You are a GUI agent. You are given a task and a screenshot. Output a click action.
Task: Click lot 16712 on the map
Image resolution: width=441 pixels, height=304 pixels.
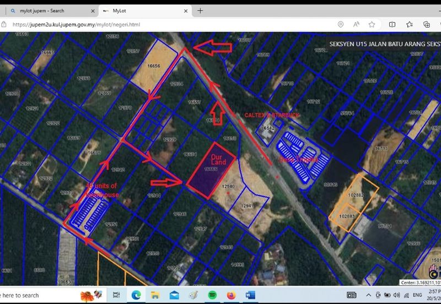pyautogui.click(x=314, y=101)
